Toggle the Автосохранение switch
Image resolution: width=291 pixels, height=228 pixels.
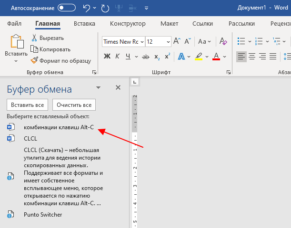pyautogui.click(x=67, y=8)
